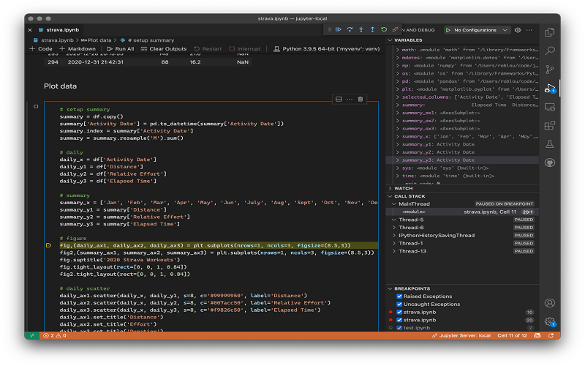Open debug launch.json settings gear
Image resolution: width=585 pixels, height=366 pixels.
click(518, 30)
